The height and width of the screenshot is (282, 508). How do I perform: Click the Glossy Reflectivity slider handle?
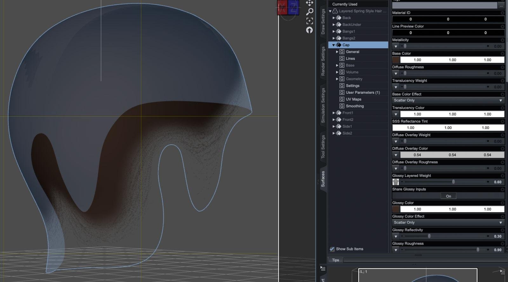coord(429,236)
